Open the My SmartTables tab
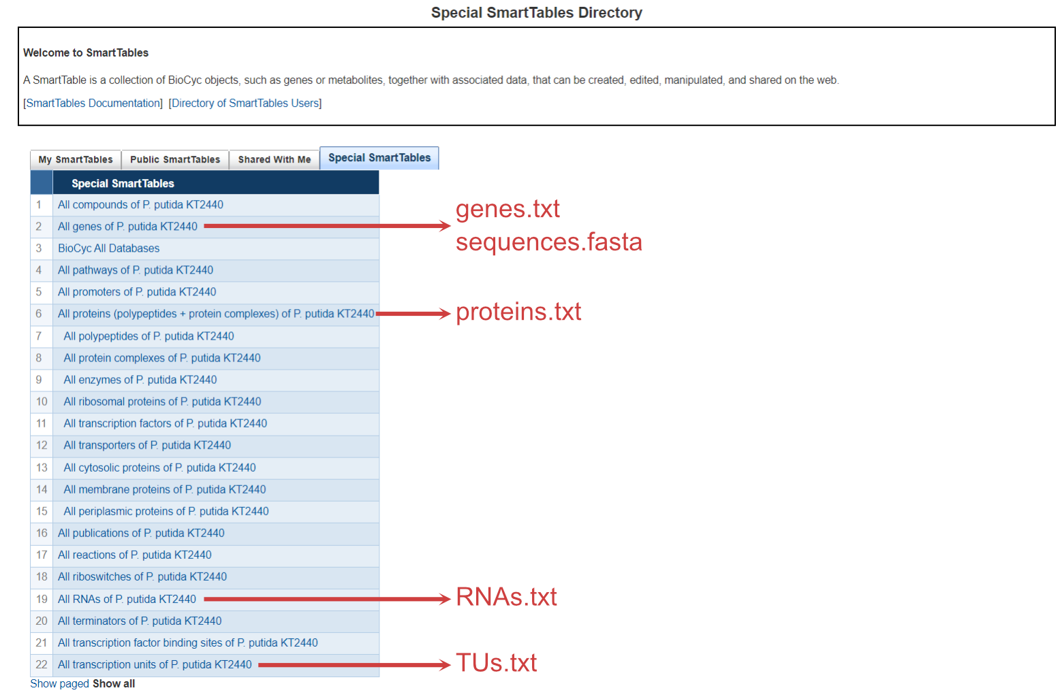 coord(76,159)
